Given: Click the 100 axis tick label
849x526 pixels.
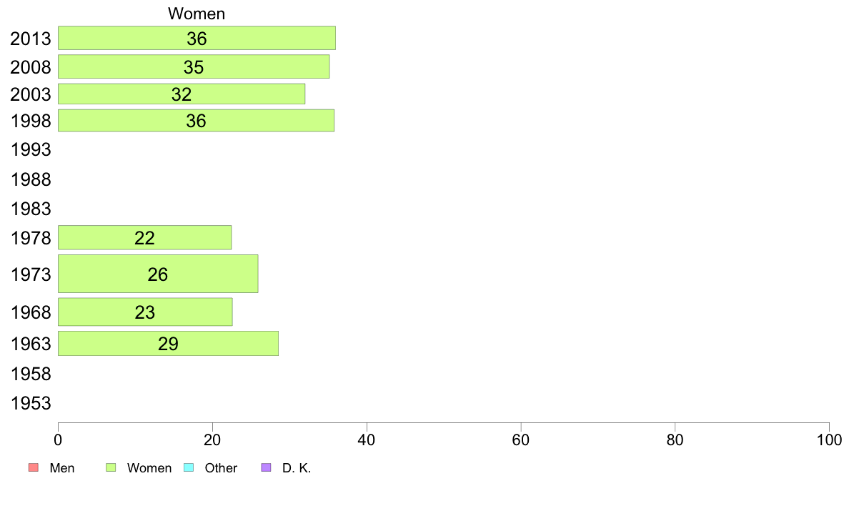Looking at the screenshot, I should 829,440.
